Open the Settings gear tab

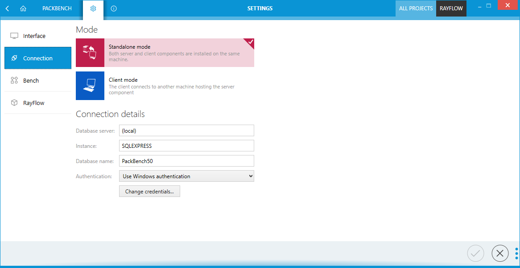click(93, 8)
